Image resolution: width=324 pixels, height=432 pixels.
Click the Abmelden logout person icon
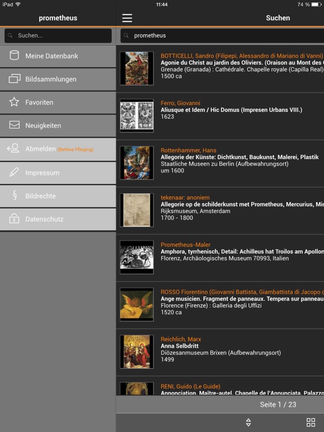coord(13,148)
